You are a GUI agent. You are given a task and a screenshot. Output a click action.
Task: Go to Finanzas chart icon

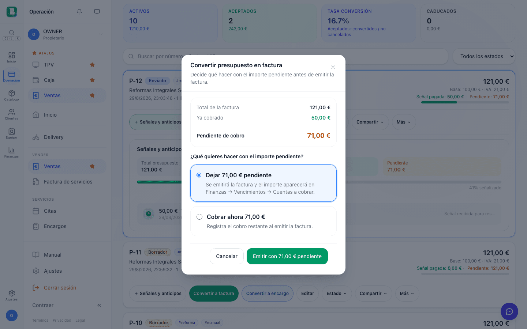[12, 152]
